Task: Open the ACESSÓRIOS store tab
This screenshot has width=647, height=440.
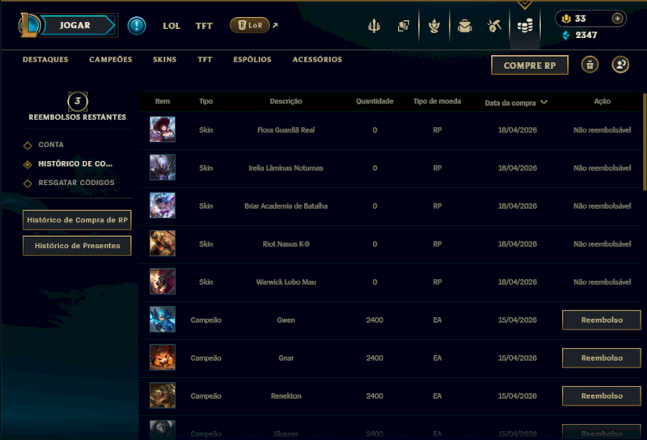Action: [317, 59]
